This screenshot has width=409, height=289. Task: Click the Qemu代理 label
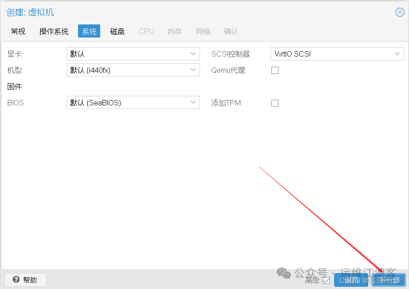[x=229, y=70]
